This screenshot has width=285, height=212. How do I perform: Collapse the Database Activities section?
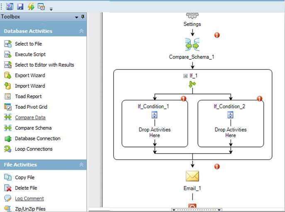[x=81, y=31]
